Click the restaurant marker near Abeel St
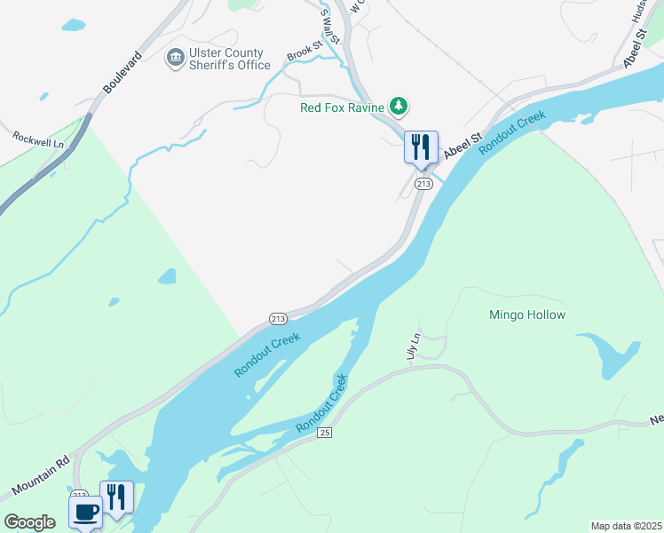The image size is (664, 533). pos(421,150)
